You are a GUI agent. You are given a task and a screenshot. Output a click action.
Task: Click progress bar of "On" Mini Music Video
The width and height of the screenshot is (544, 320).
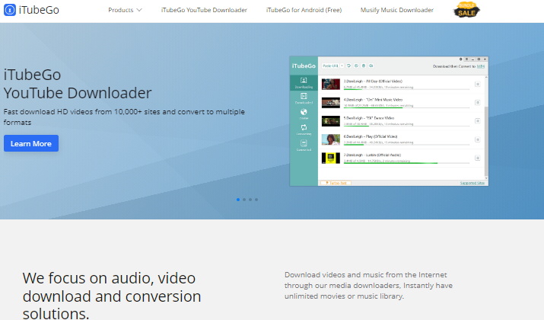pos(406,107)
